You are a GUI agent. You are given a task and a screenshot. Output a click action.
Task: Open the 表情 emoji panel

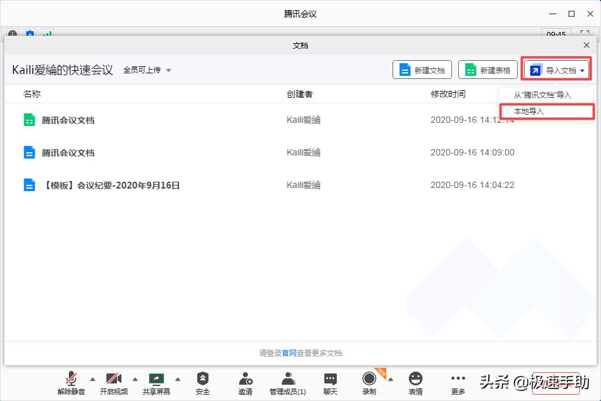point(415,383)
